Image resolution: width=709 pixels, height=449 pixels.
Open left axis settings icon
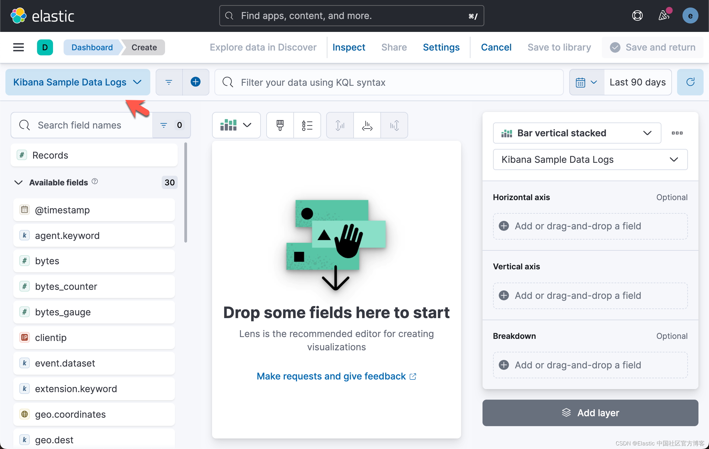coord(340,125)
